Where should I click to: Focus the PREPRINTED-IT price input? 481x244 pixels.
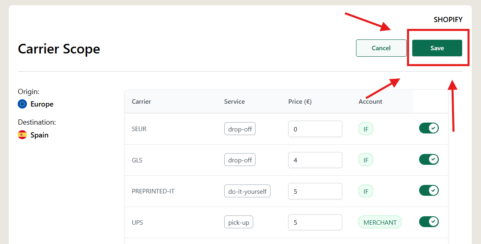click(x=315, y=191)
